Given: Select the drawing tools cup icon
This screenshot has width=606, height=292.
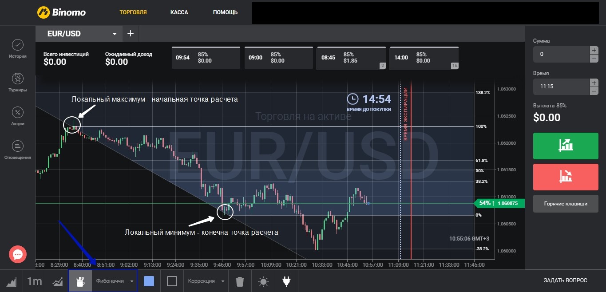Looking at the screenshot, I should pos(80,281).
